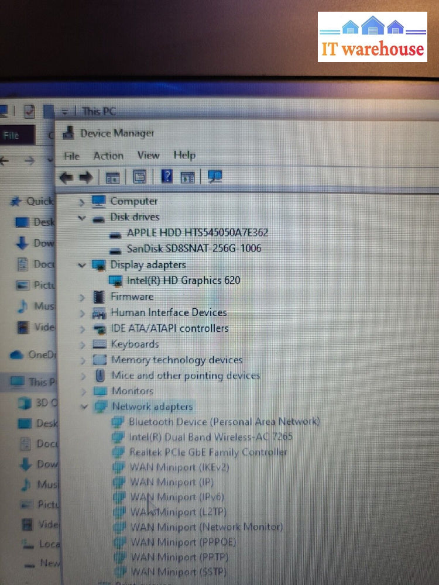Select Realtek PCIe GbE Family Controller
The width and height of the screenshot is (439, 585).
tap(208, 452)
